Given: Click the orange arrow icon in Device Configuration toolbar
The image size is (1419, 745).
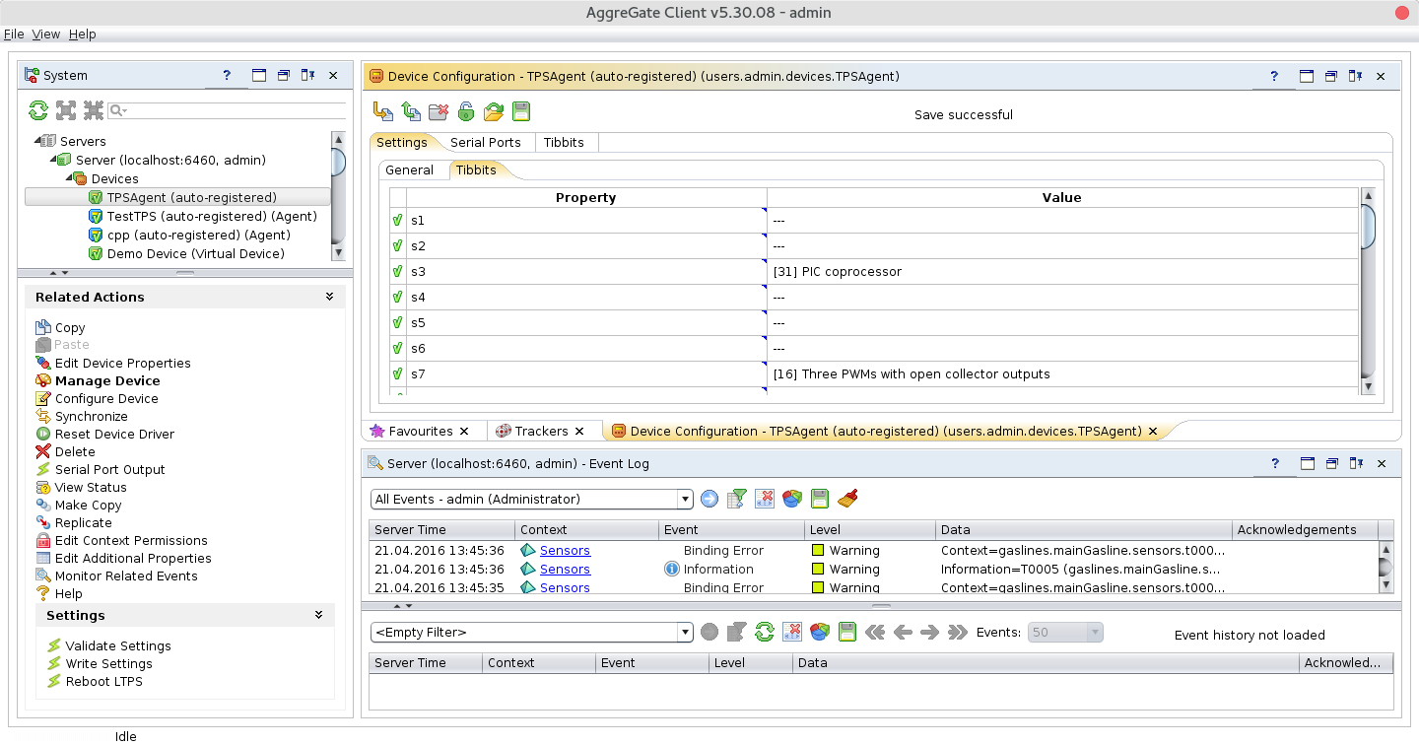Looking at the screenshot, I should click(383, 111).
